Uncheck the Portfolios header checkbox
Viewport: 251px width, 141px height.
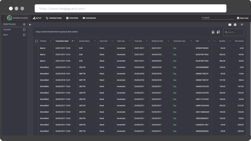(24, 24)
